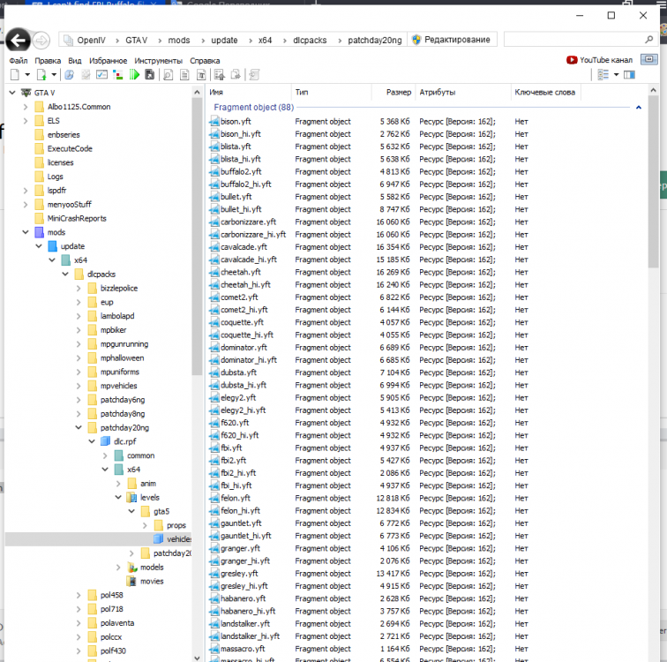Click inside the search input field
This screenshot has width=667, height=662.
click(x=574, y=40)
